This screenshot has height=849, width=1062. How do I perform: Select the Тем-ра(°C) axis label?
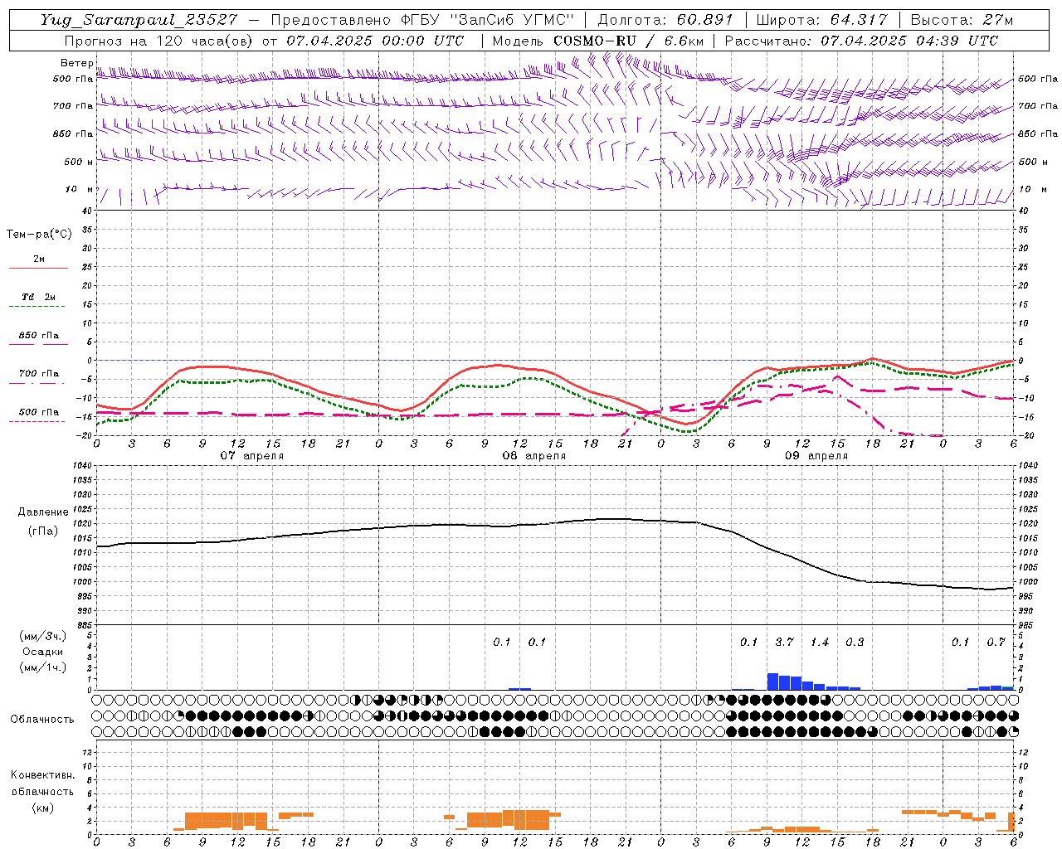39,235
